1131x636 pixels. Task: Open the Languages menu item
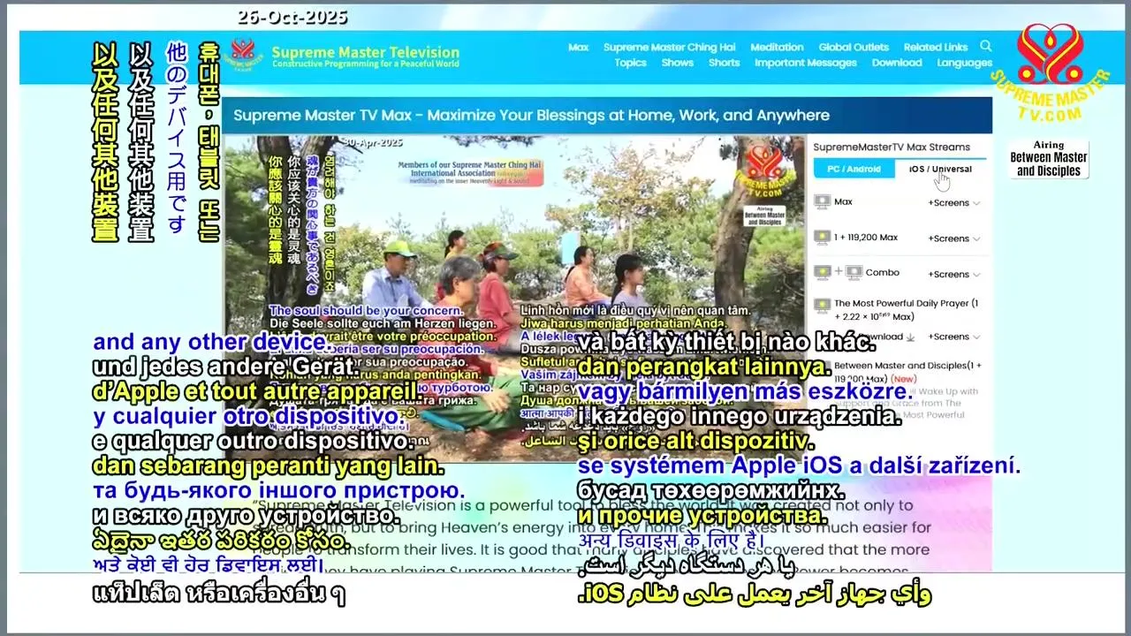tap(965, 63)
